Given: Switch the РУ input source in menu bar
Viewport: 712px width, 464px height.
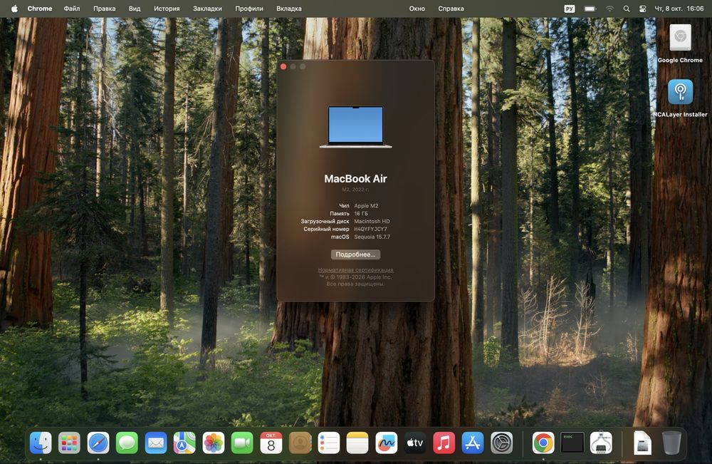Looking at the screenshot, I should coord(570,9).
